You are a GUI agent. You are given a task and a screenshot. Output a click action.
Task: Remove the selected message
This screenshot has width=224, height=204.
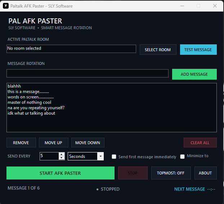(21, 142)
